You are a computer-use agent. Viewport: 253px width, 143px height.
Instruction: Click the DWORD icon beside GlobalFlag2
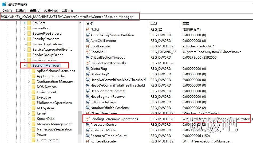click(x=88, y=74)
